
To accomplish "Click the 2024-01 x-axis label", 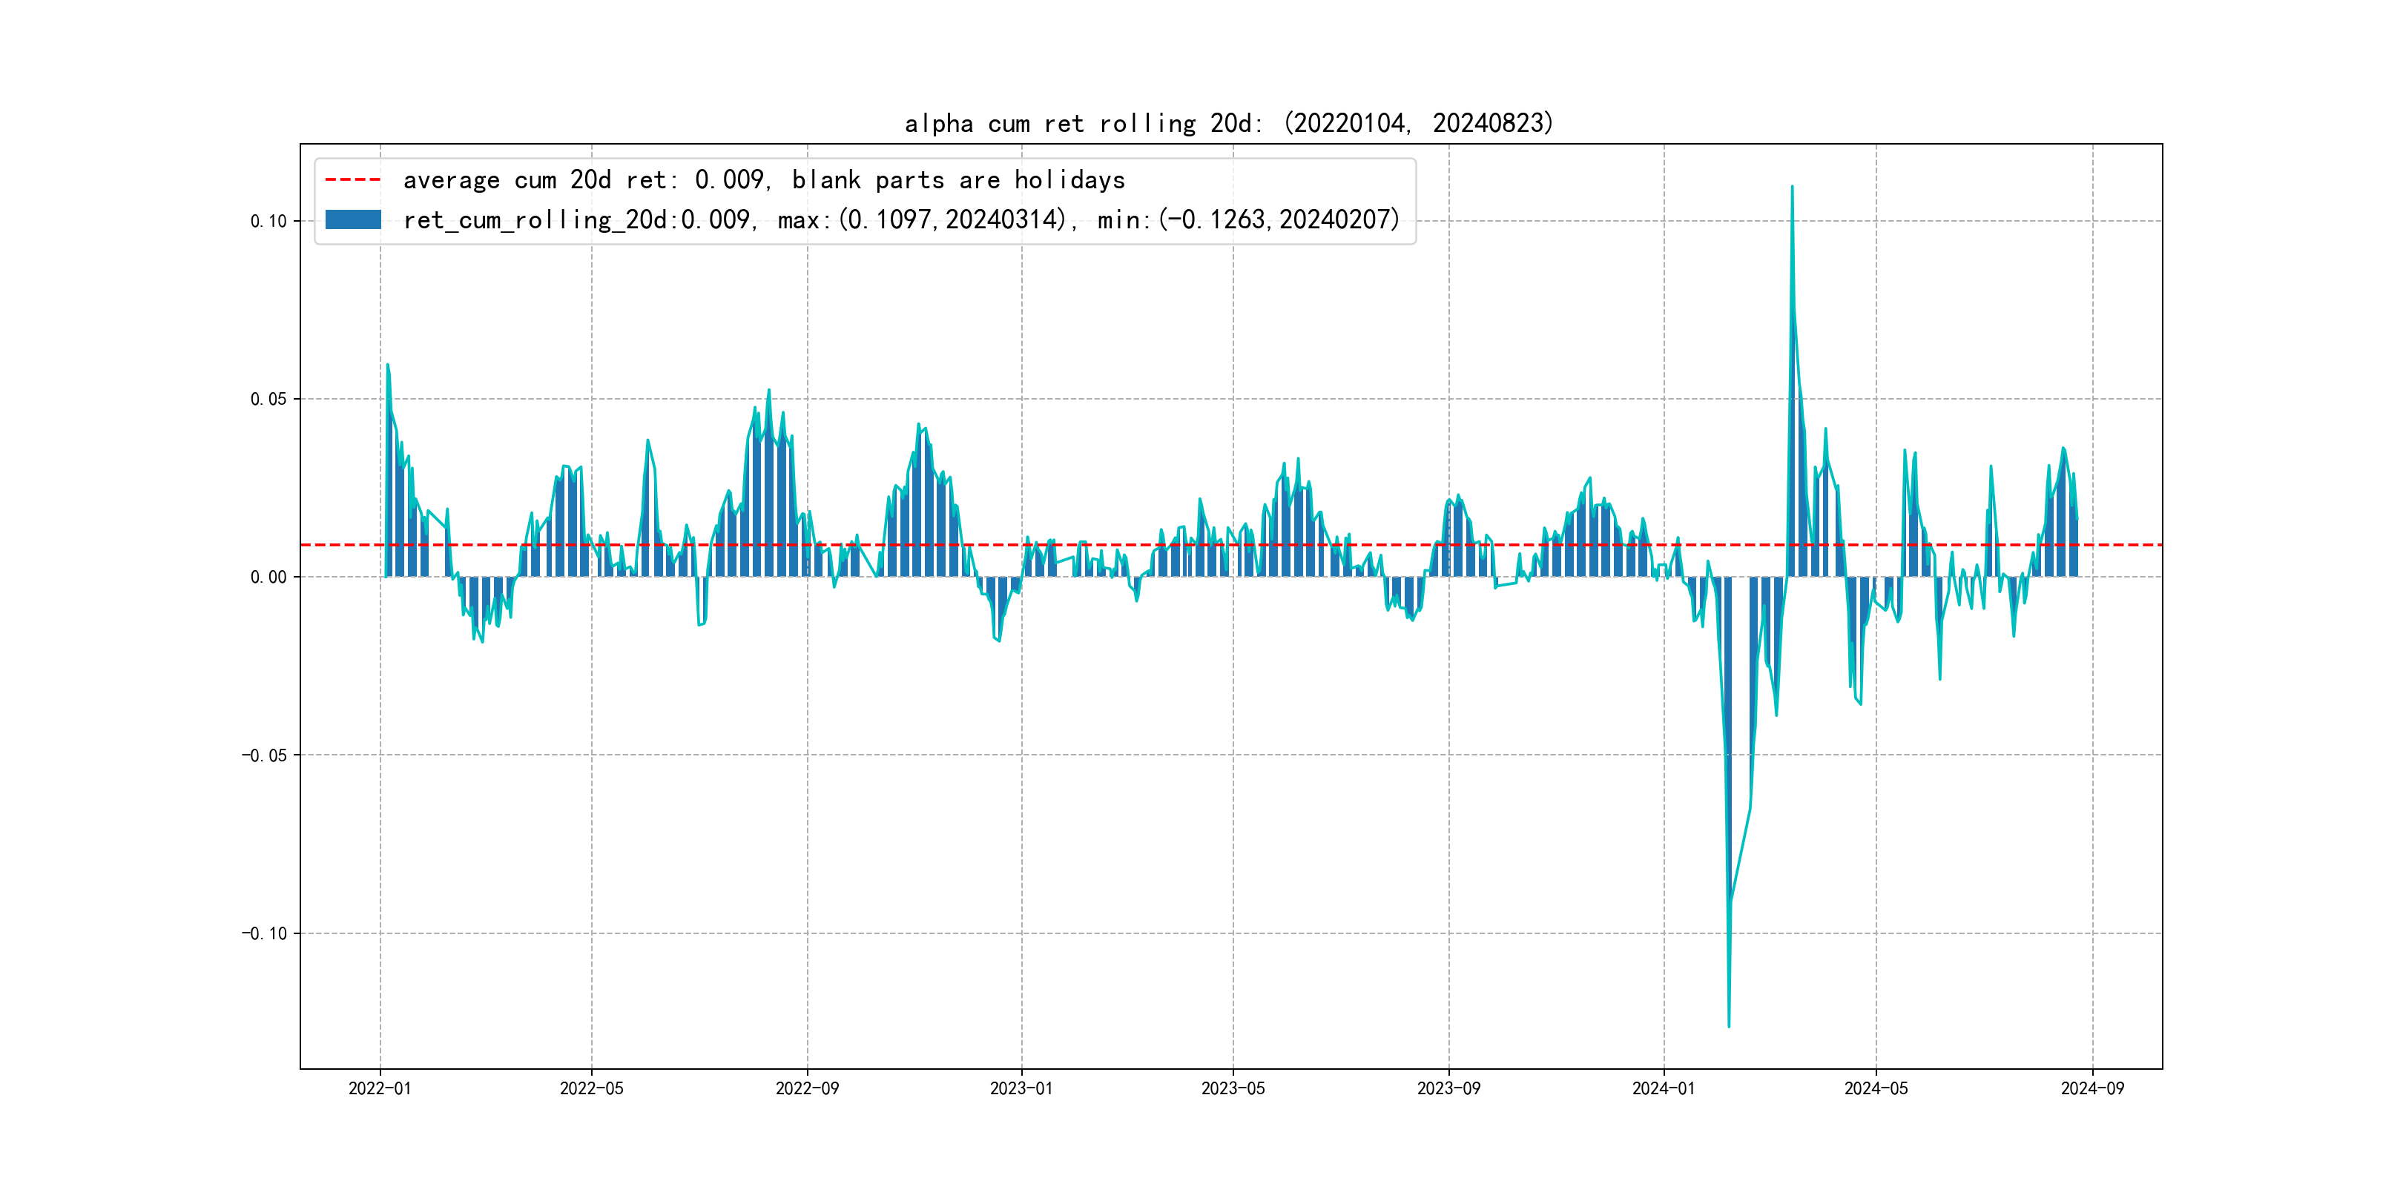I will coord(1664,1088).
